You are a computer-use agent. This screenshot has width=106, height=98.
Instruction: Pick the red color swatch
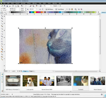point(37,12)
